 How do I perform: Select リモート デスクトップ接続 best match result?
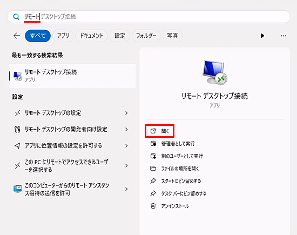tap(72, 76)
